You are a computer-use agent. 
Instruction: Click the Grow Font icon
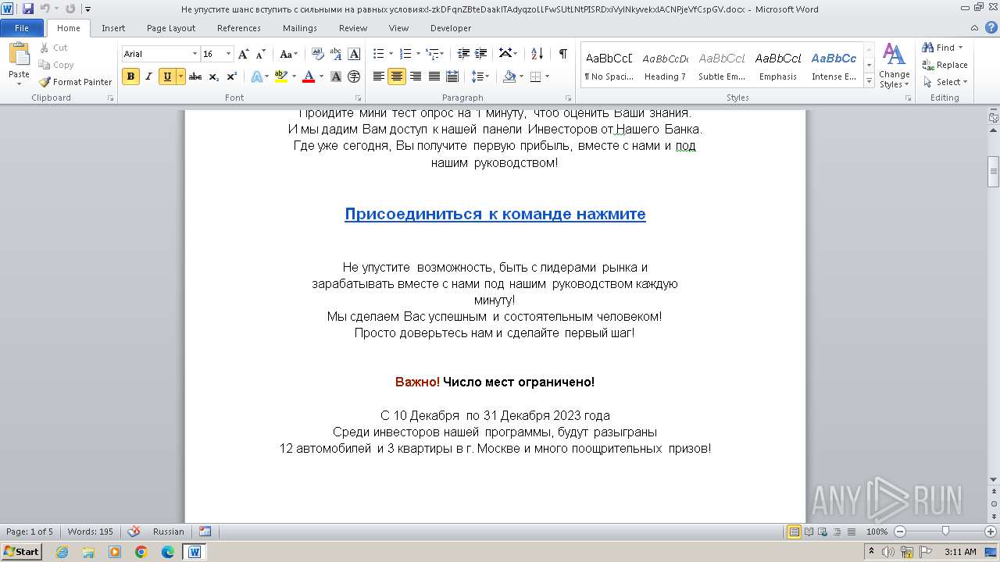pos(244,54)
